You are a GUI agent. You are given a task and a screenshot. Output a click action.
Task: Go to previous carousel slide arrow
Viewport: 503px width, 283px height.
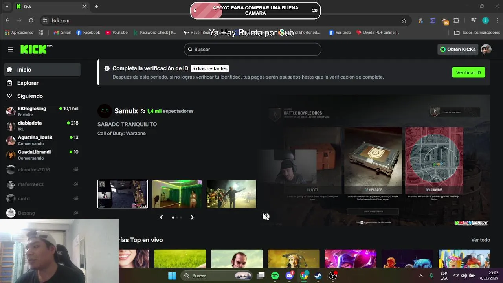tap(161, 217)
